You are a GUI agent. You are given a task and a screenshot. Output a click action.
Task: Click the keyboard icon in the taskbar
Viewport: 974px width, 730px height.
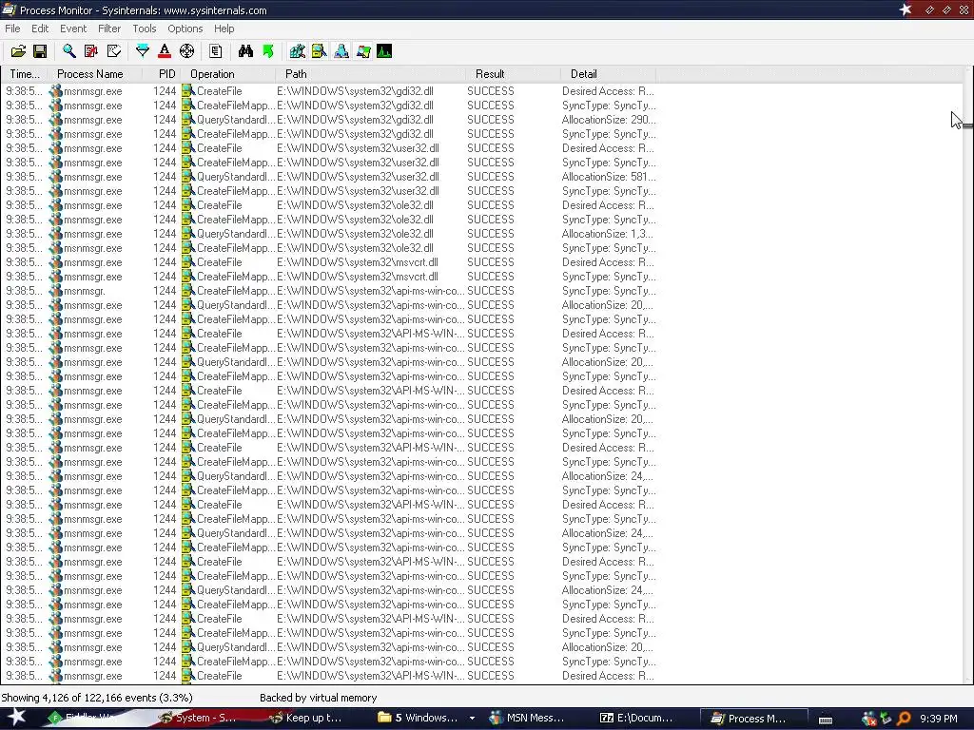tap(826, 720)
